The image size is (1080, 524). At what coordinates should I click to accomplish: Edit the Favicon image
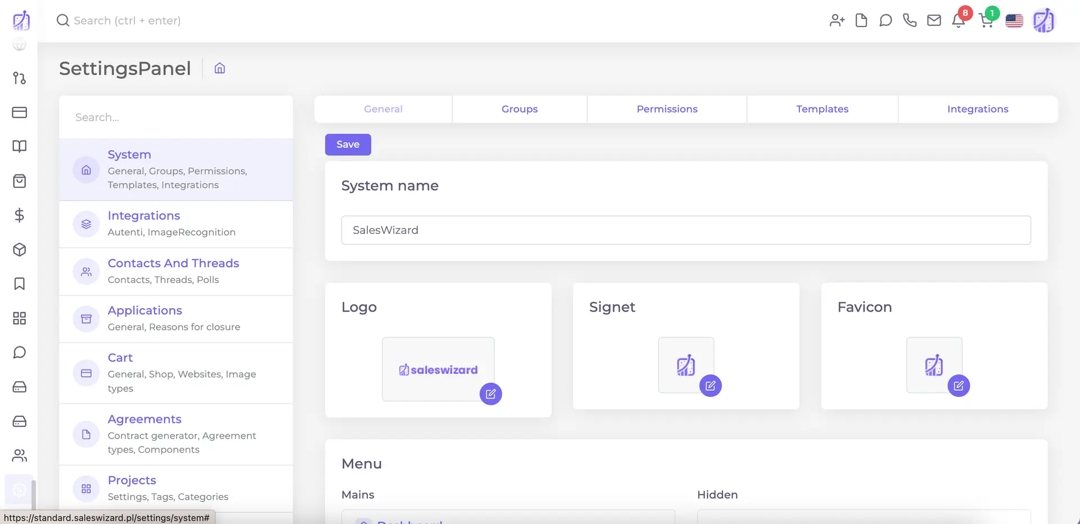point(959,386)
